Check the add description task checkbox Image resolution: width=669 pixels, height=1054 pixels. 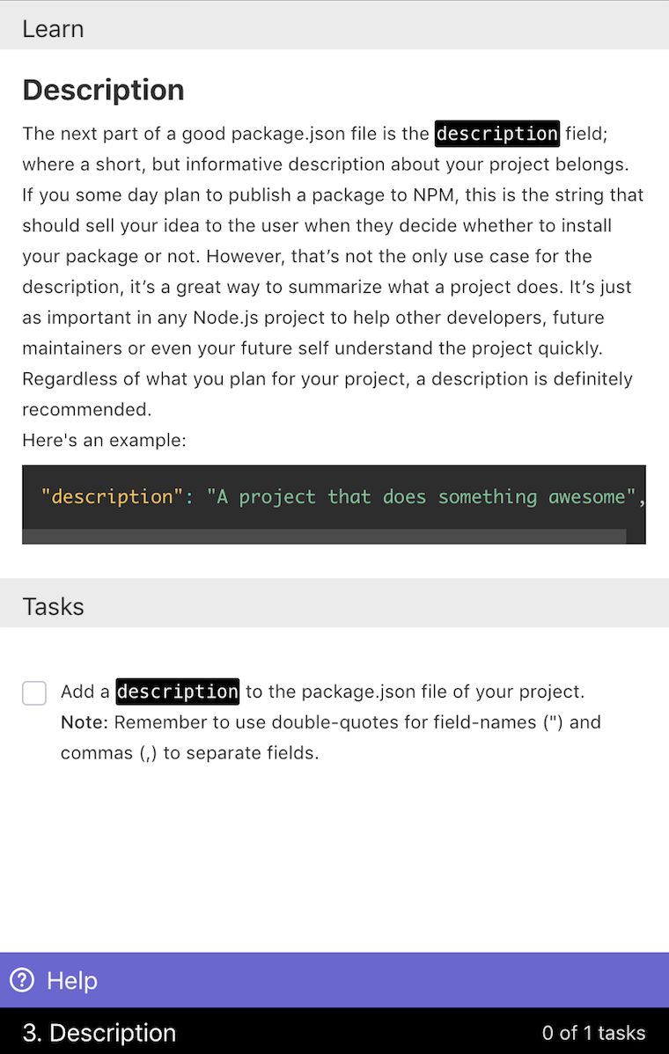[x=34, y=693]
